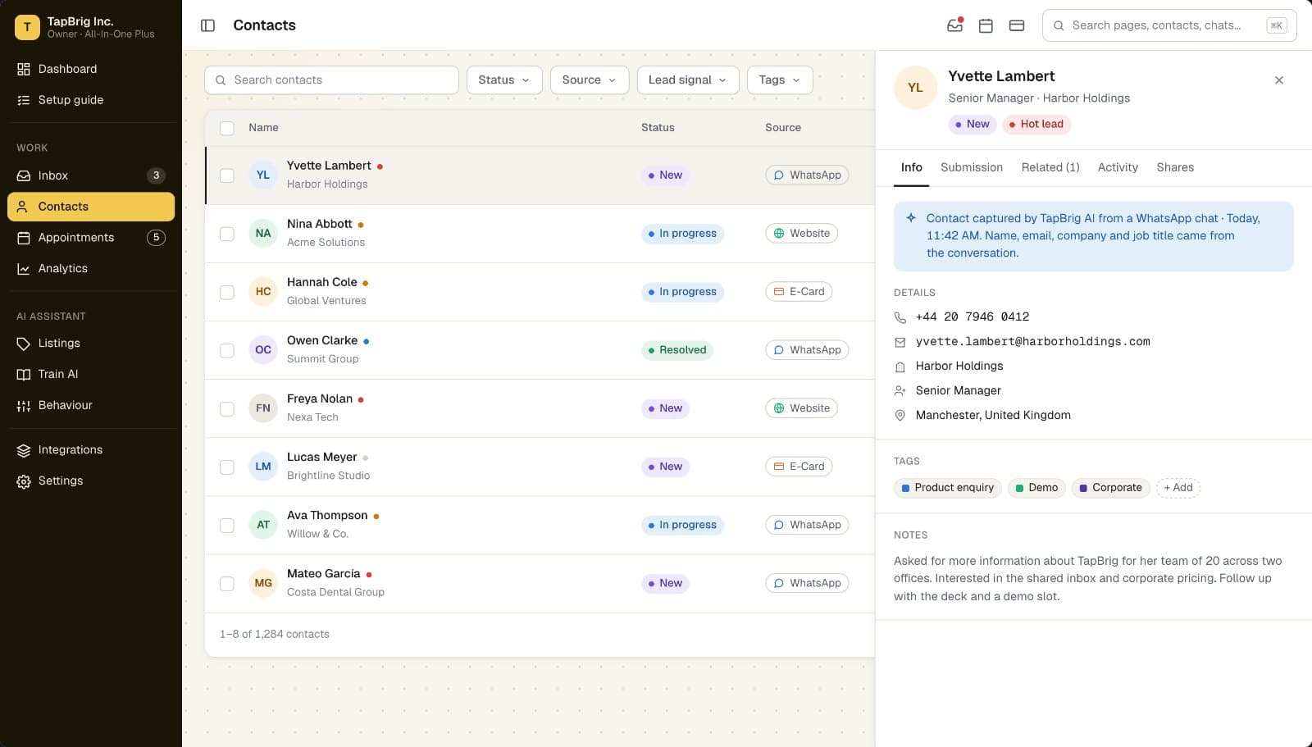This screenshot has width=1312, height=747.
Task: Tick Lucas Meyer's row checkbox
Action: 227,467
